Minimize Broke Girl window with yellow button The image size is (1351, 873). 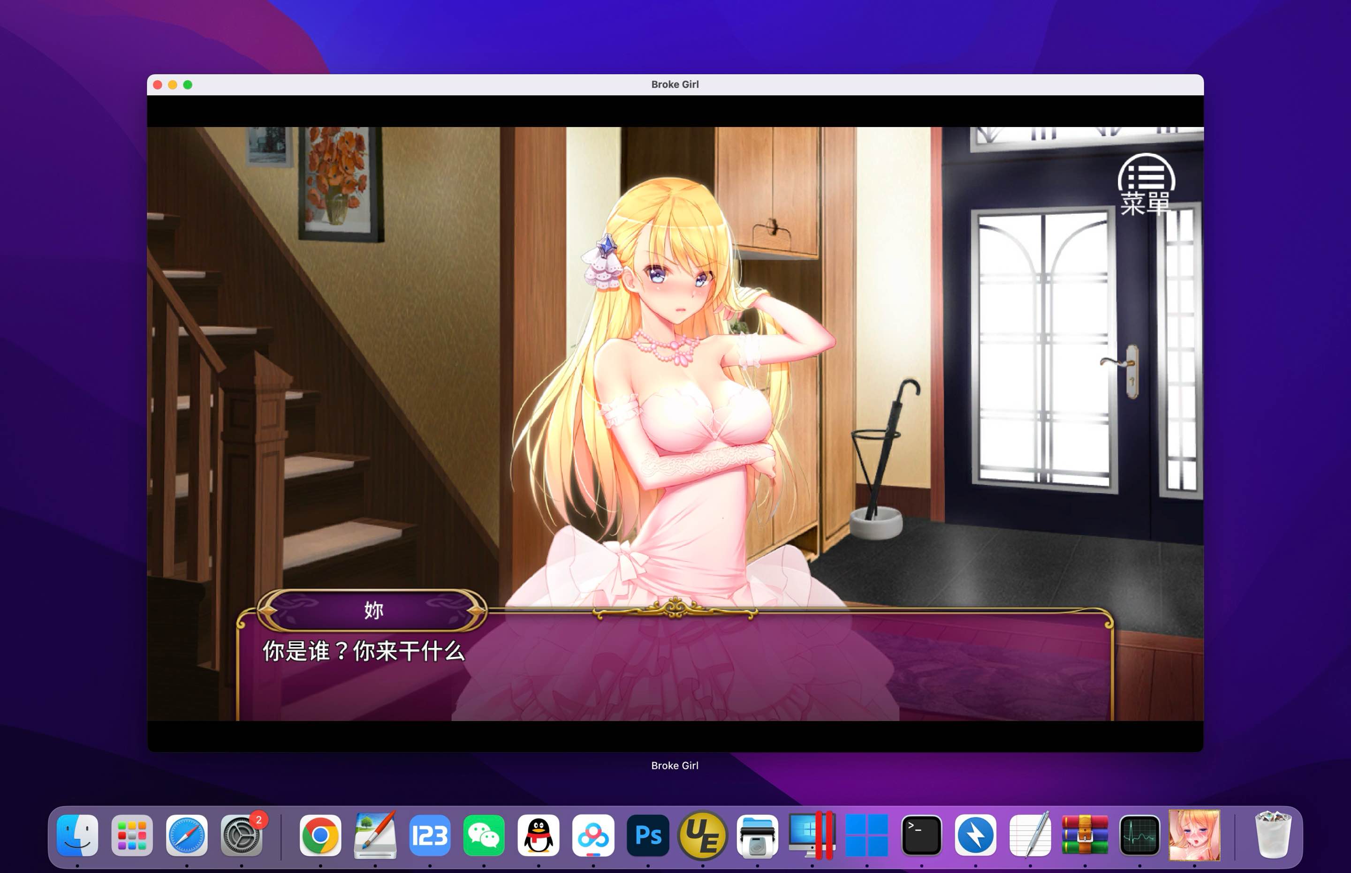coord(173,84)
